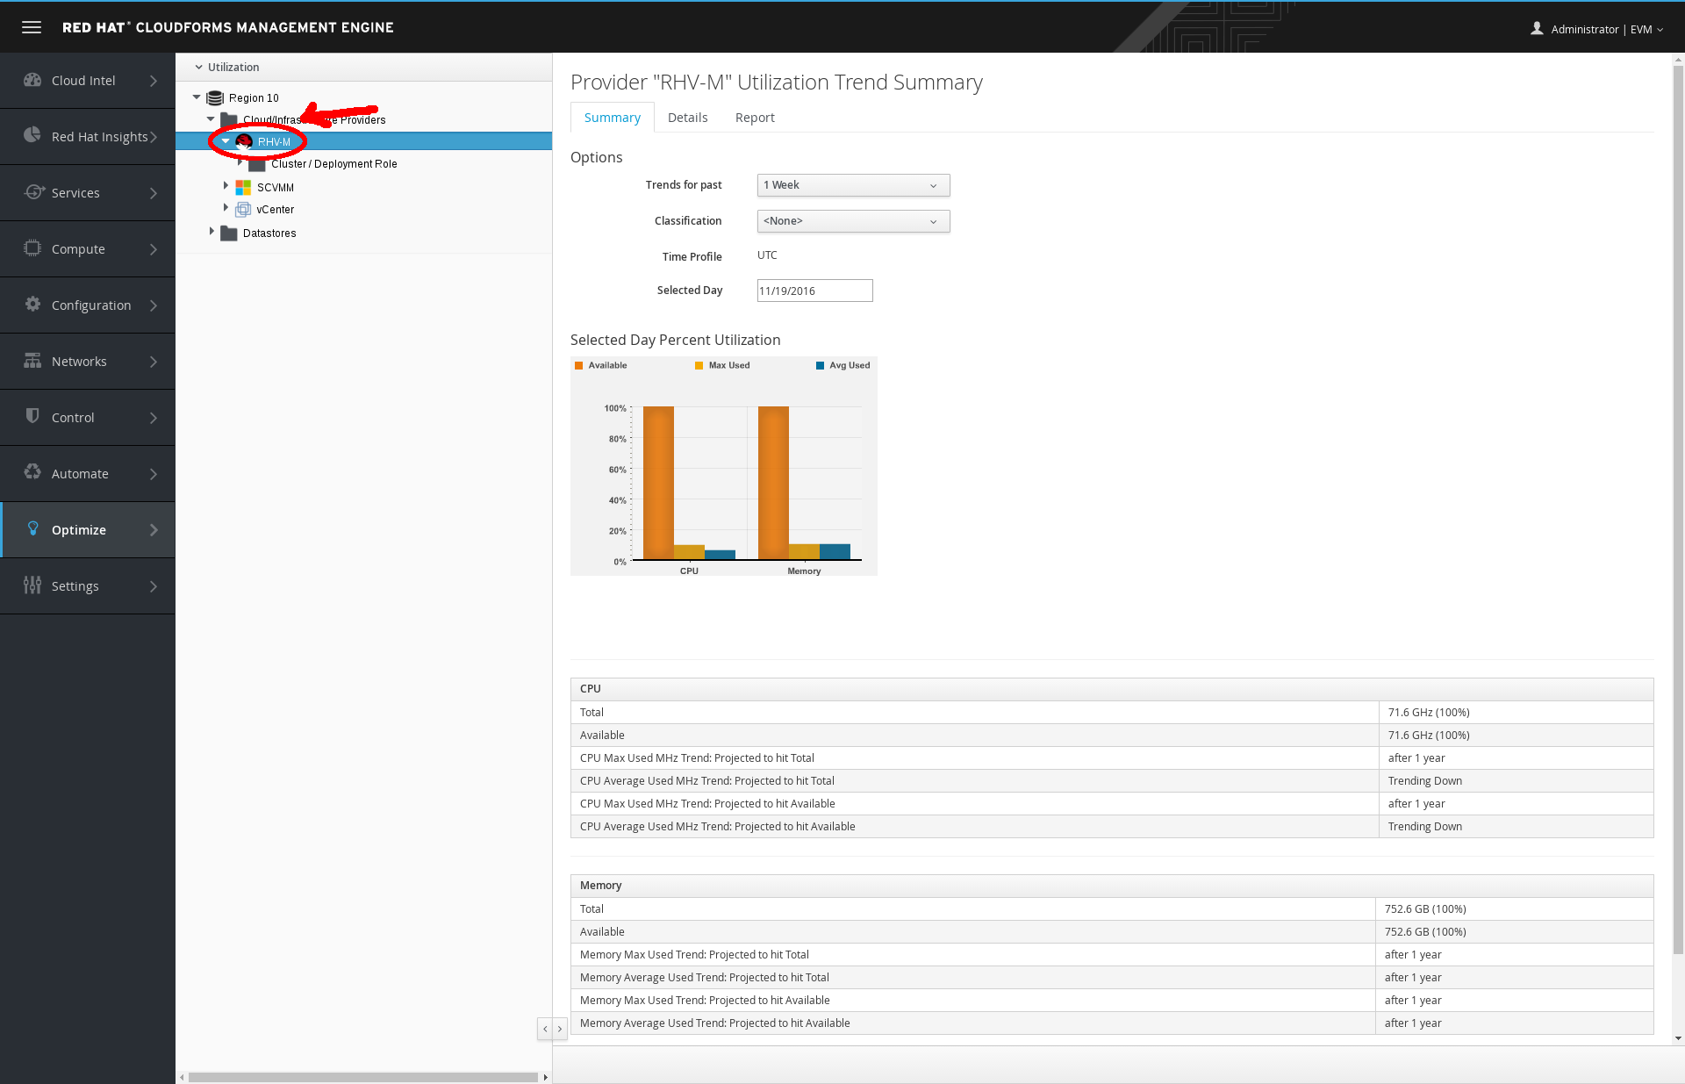Collapse the left panel with left arrow

tap(545, 1029)
